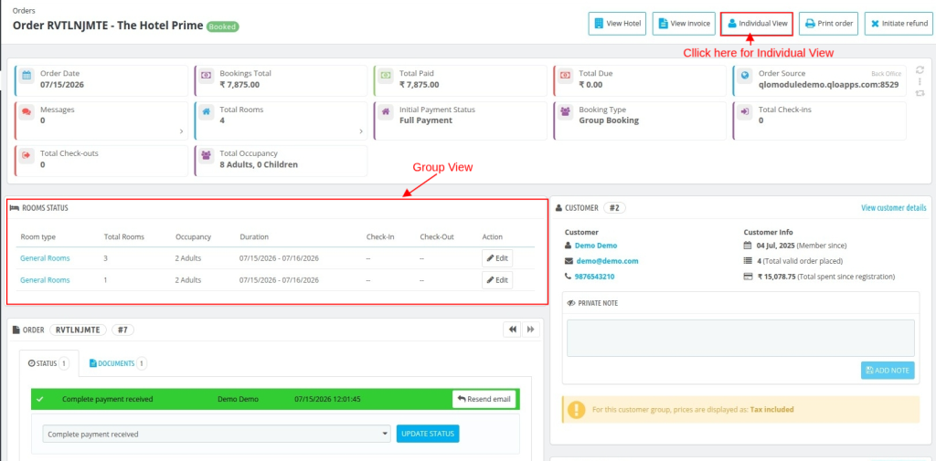This screenshot has width=936, height=461.
Task: Click the Individual View button
Action: pos(757,24)
